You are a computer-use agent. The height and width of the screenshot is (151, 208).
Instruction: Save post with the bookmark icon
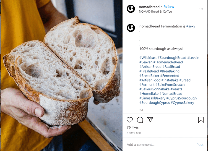(x=201, y=120)
